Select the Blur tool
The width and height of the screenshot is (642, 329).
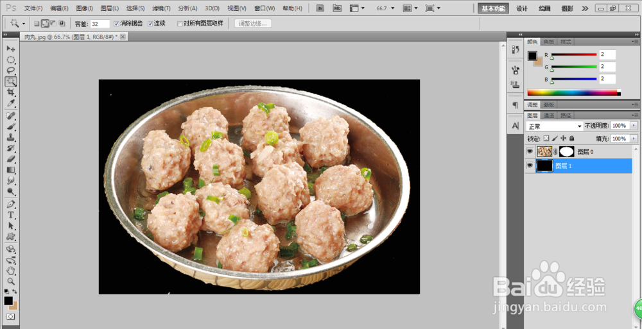click(x=11, y=180)
